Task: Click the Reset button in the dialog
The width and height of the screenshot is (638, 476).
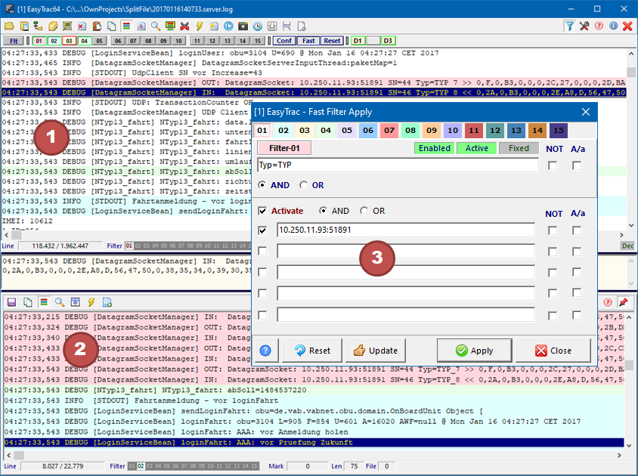Action: (x=312, y=351)
